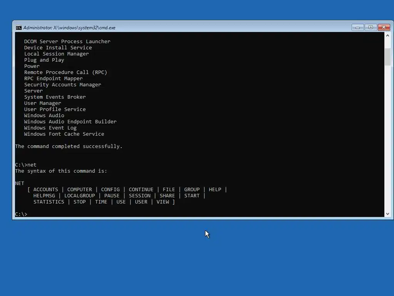The height and width of the screenshot is (296, 394).
Task: Click the 'CONFIG' keyword
Action: coord(110,190)
